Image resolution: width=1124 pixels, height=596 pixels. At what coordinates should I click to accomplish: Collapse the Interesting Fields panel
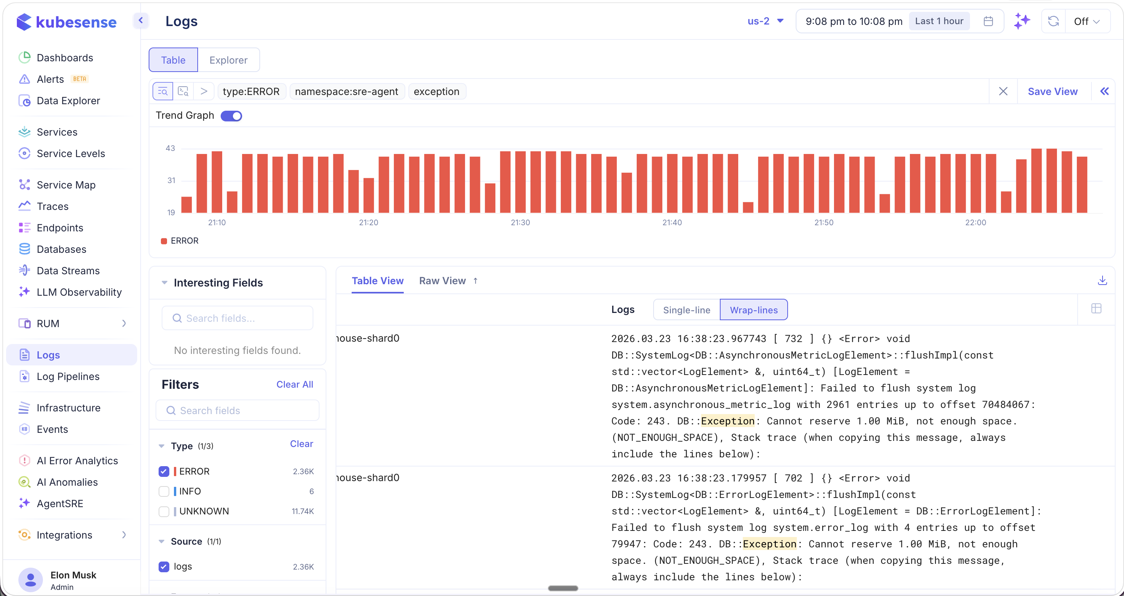pos(164,282)
